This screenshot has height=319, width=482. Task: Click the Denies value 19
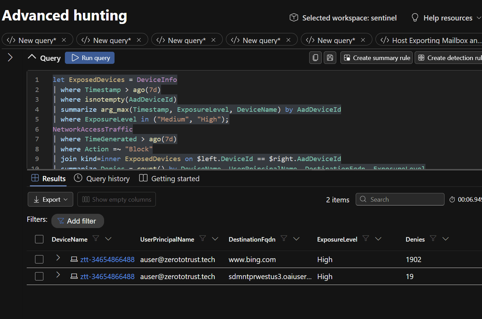pos(409,276)
